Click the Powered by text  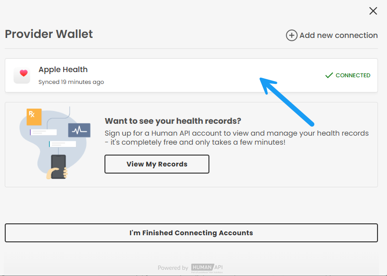tap(173, 268)
